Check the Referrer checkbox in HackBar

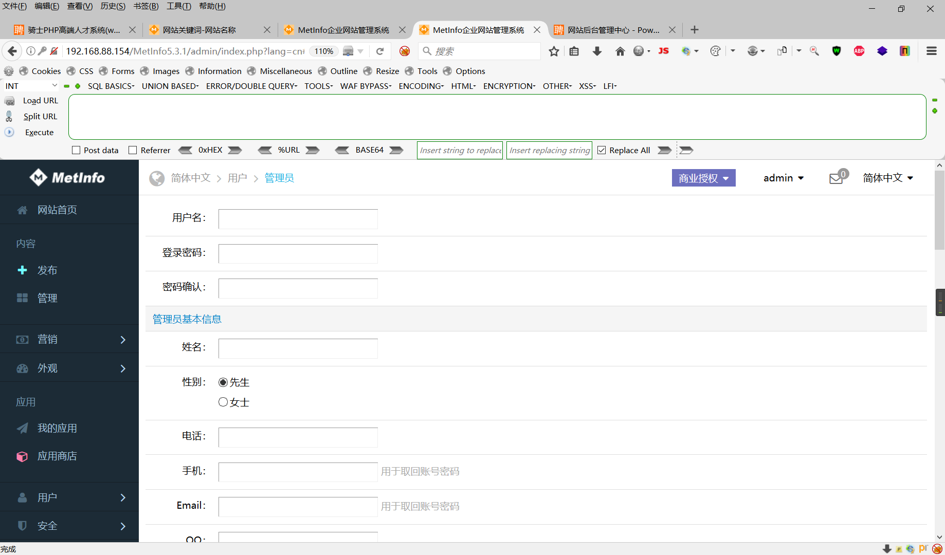[133, 150]
